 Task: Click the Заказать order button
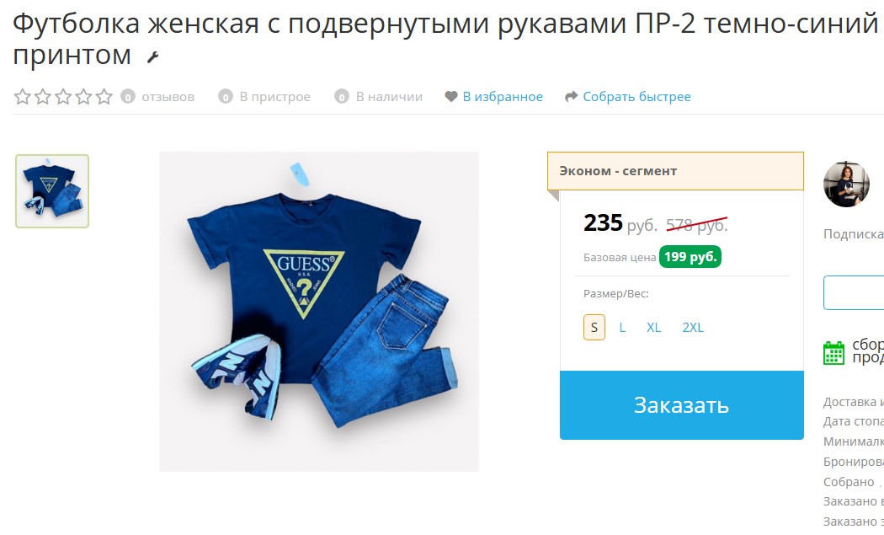[682, 405]
